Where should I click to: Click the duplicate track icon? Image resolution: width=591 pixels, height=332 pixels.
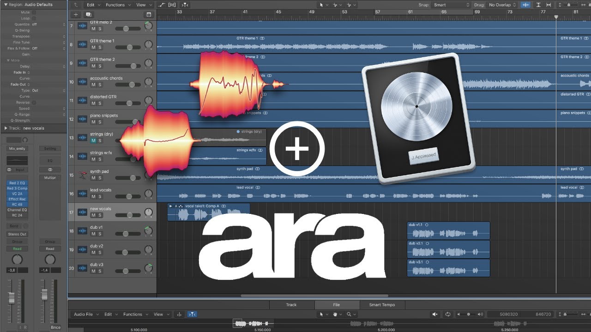[x=89, y=15]
